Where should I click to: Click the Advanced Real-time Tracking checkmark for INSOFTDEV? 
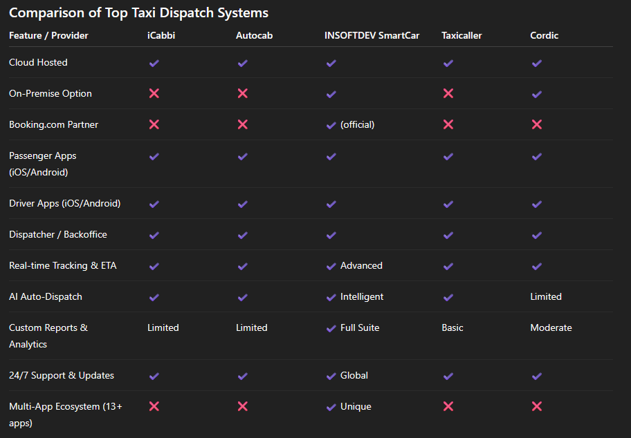point(331,265)
